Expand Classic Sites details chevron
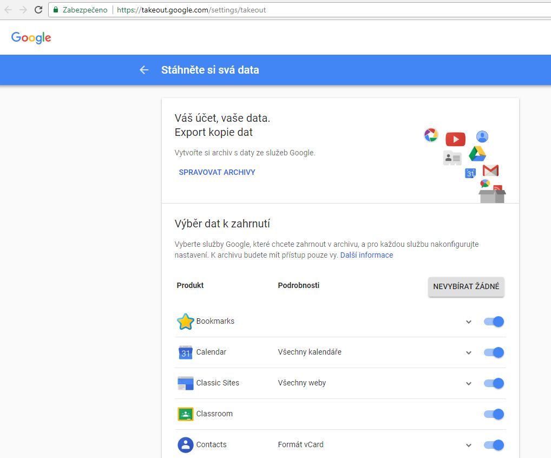Image resolution: width=551 pixels, height=458 pixels. click(x=468, y=384)
